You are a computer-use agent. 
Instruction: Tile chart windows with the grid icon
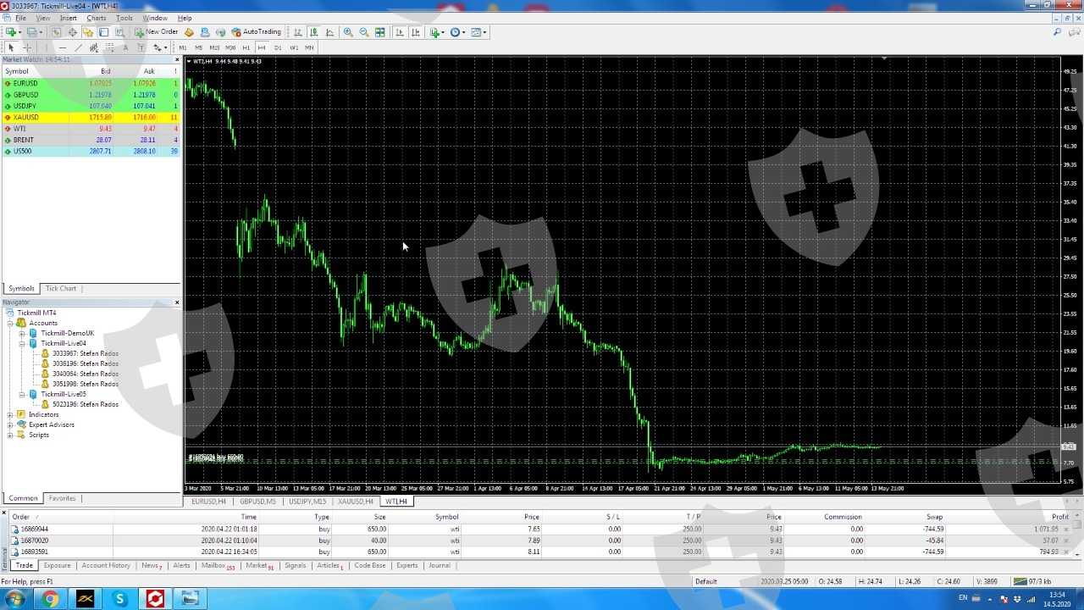[380, 32]
